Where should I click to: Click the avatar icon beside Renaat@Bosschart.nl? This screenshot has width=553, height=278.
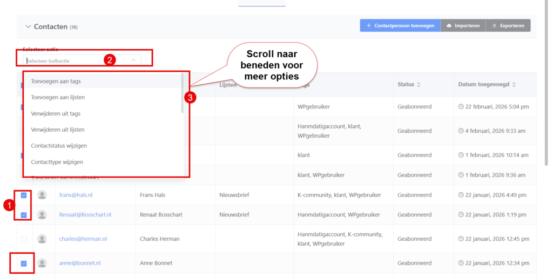point(42,215)
